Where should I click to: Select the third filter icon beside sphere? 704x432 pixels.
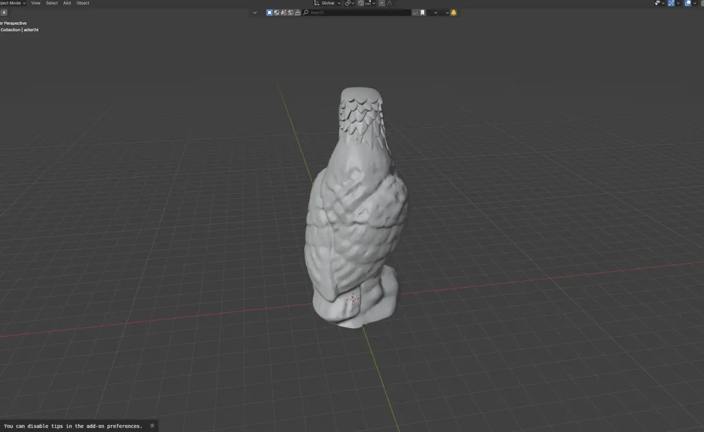pyautogui.click(x=283, y=12)
